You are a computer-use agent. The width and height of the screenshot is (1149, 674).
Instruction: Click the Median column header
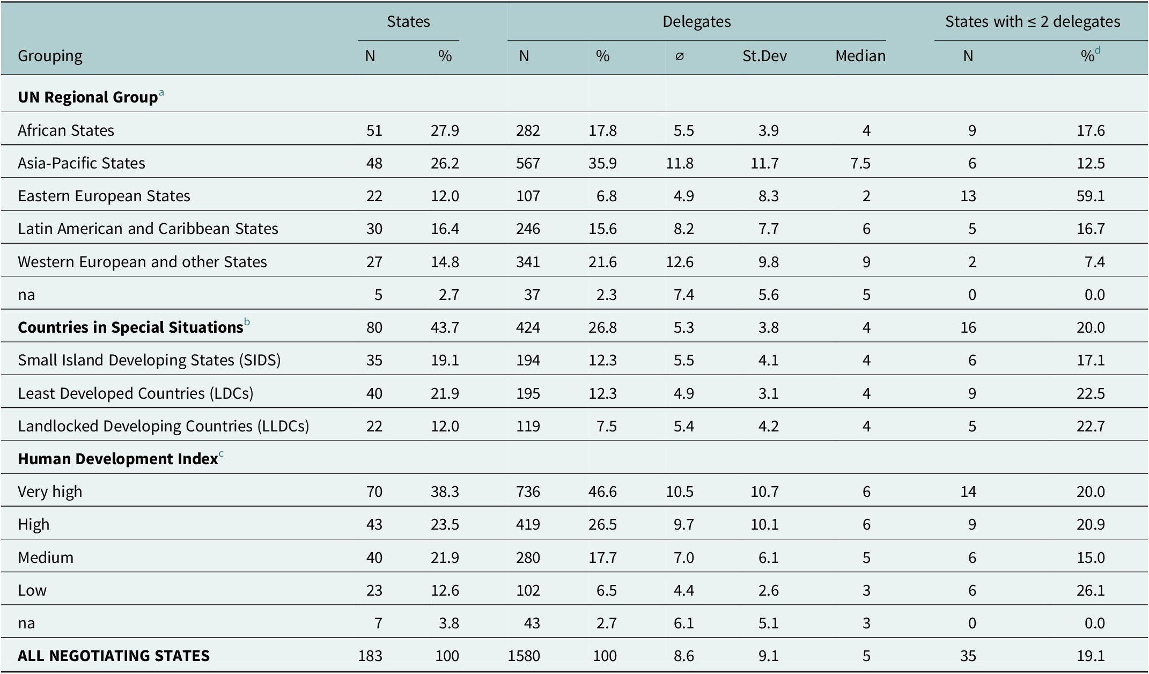pos(860,56)
